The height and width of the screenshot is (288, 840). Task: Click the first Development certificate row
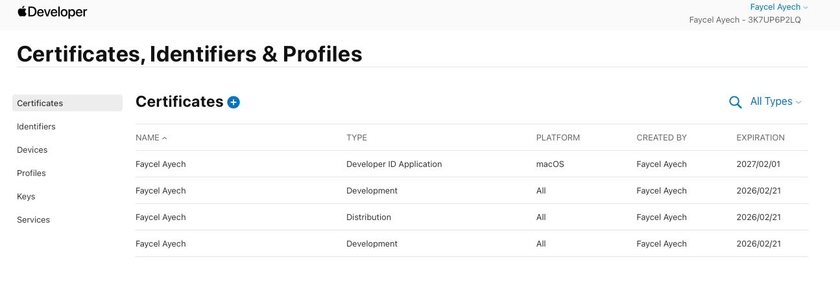point(372,191)
